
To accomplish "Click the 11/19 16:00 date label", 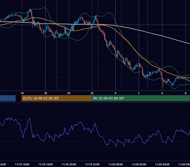I will [x=22, y=164].
